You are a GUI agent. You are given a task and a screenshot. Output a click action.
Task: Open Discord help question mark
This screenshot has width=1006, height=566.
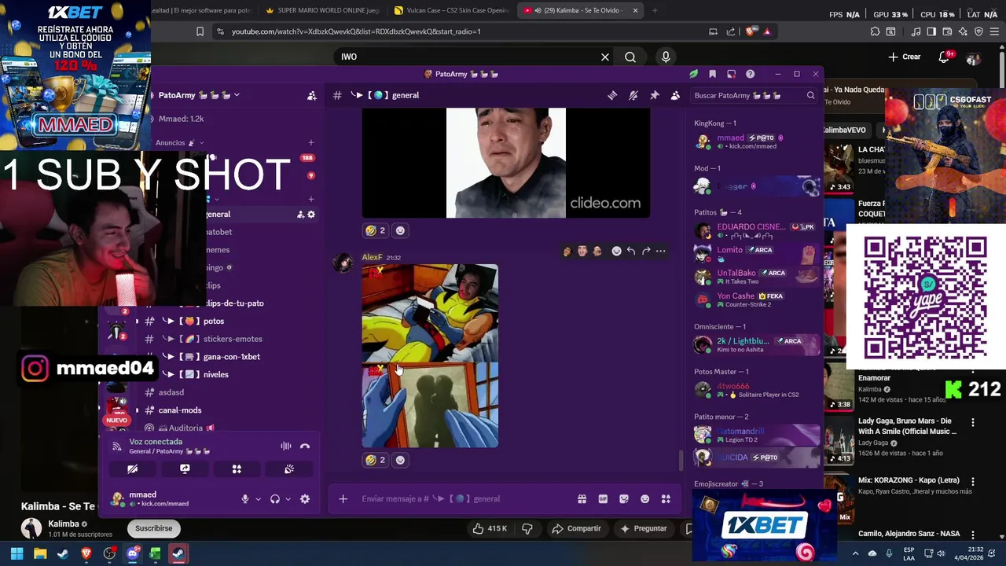pos(750,74)
